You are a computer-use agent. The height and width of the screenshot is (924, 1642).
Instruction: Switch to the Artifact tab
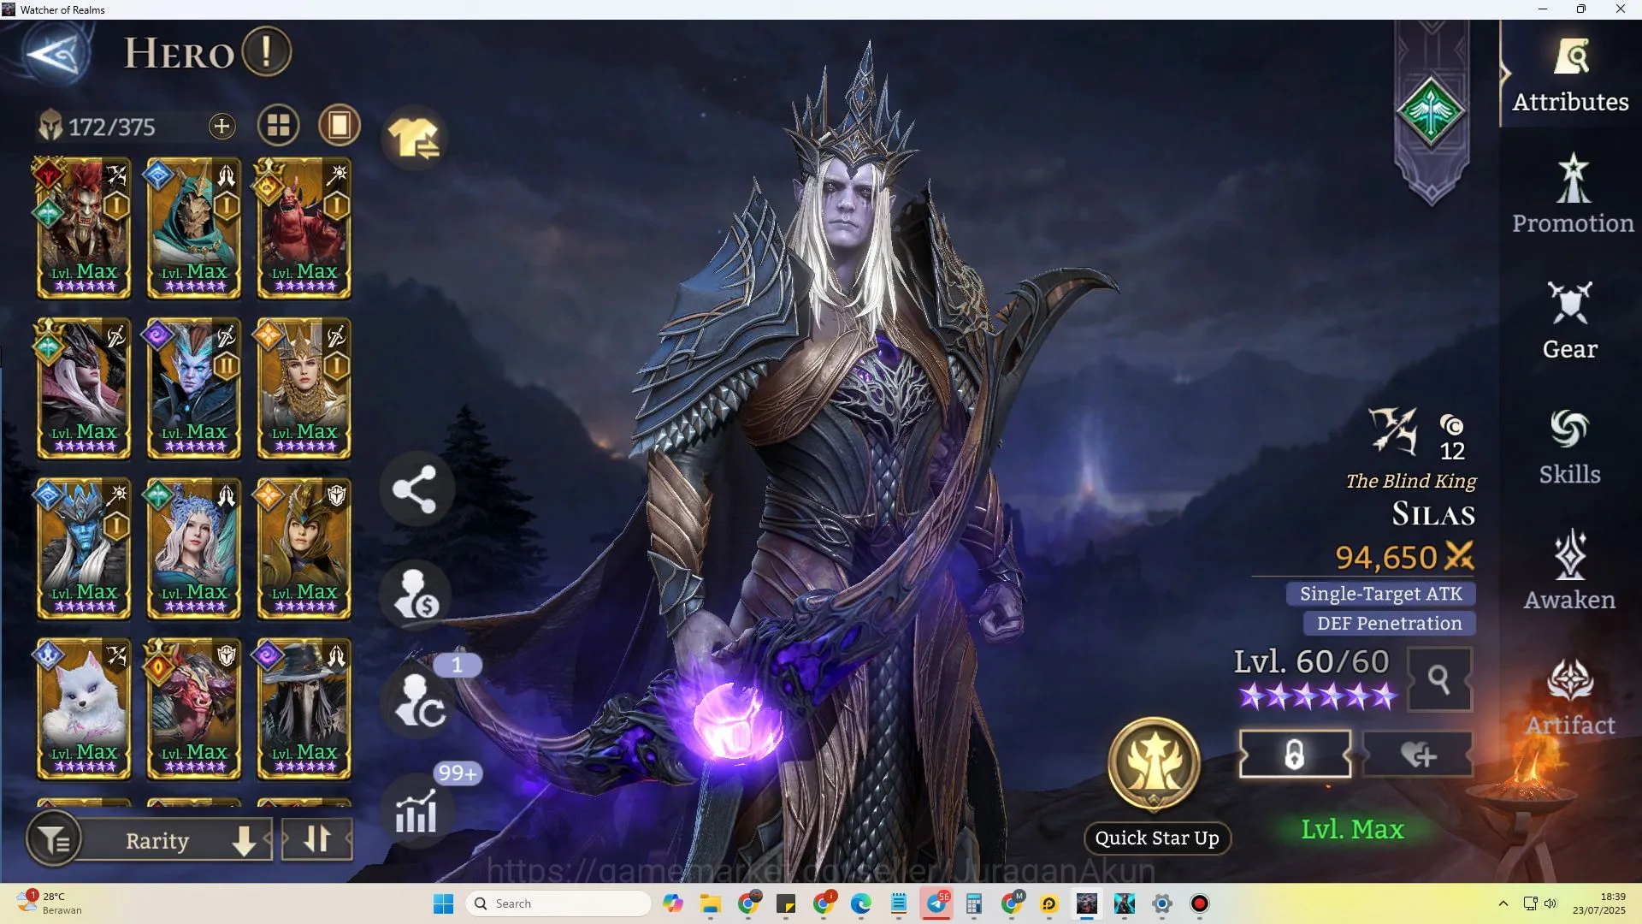click(x=1570, y=696)
